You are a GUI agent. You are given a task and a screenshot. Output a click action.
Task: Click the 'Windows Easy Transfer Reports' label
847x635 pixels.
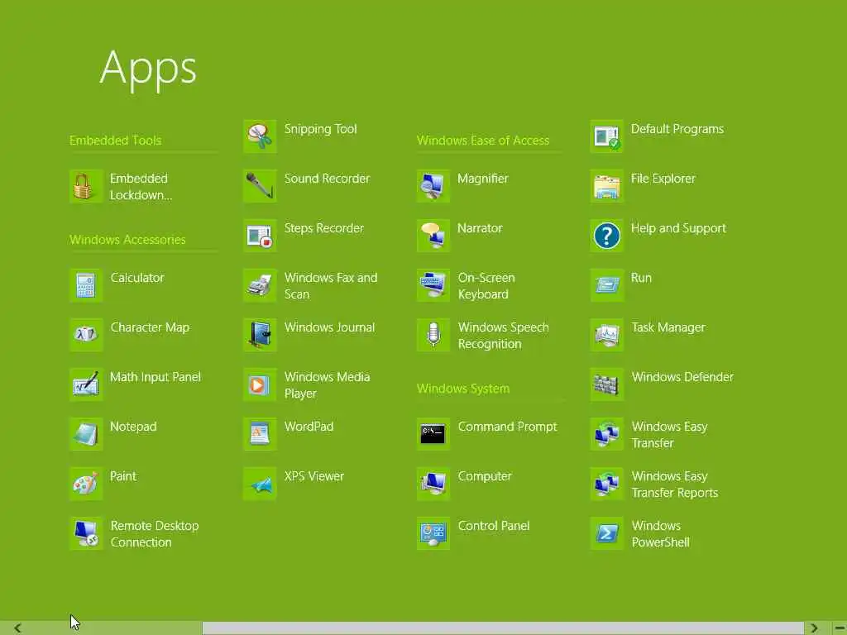pos(675,485)
